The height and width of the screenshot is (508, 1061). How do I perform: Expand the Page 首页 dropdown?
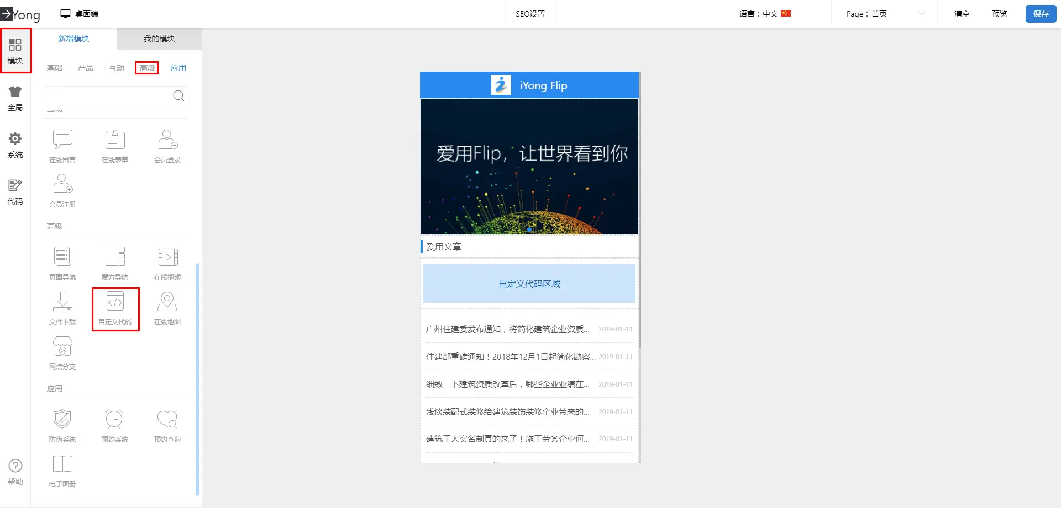point(885,14)
